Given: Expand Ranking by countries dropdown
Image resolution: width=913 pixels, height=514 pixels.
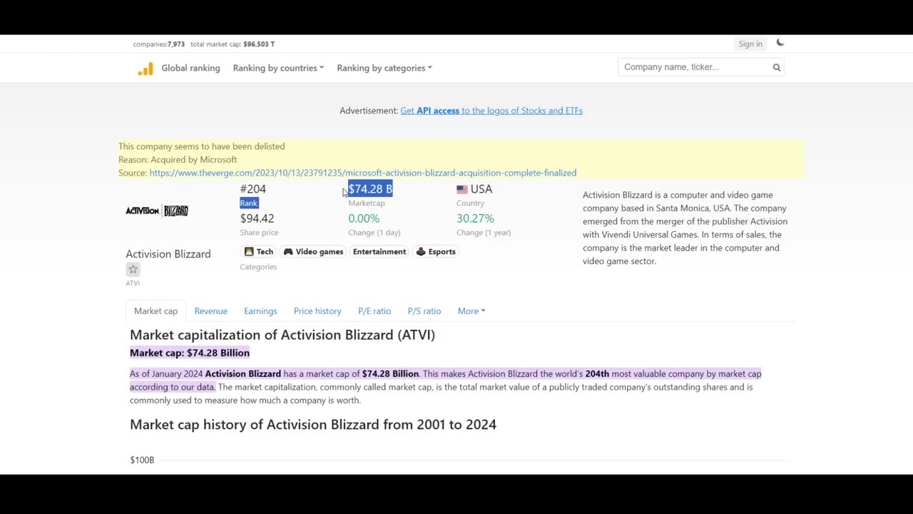Looking at the screenshot, I should [278, 68].
